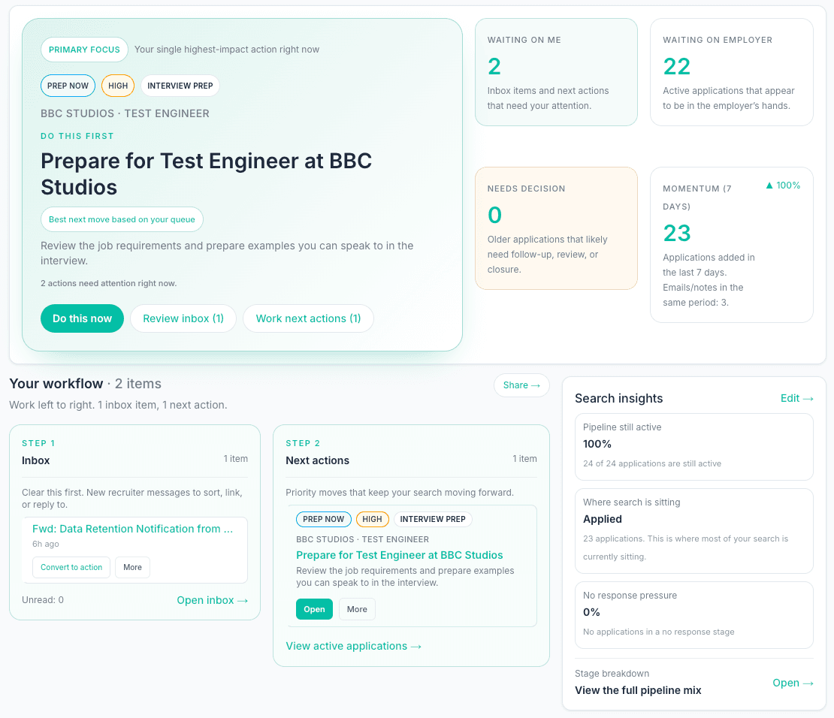Viewport: 834px width, 718px height.
Task: Open the Edit link in Search insights
Action: pyautogui.click(x=796, y=398)
